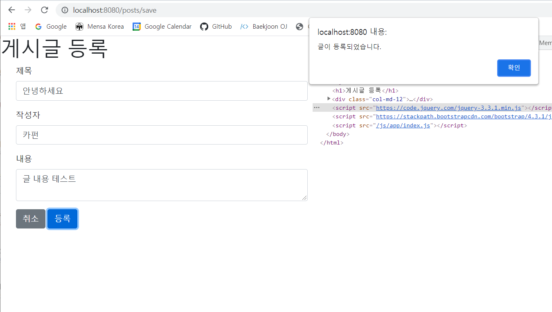Click the alert message 글이 등록되었습니다.
This screenshot has height=312, width=552.
(x=349, y=47)
